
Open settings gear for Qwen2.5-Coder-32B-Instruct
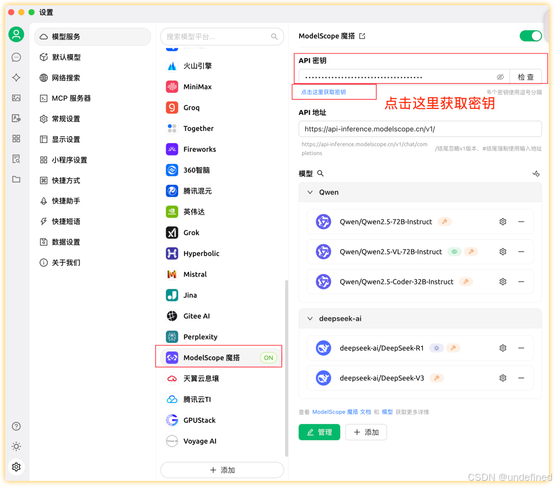[503, 282]
